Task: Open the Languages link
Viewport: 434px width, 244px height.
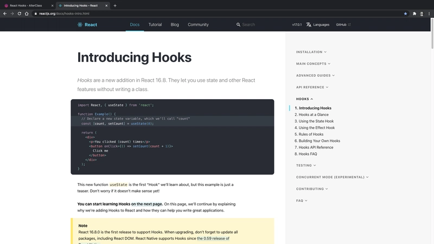Action: (321, 24)
